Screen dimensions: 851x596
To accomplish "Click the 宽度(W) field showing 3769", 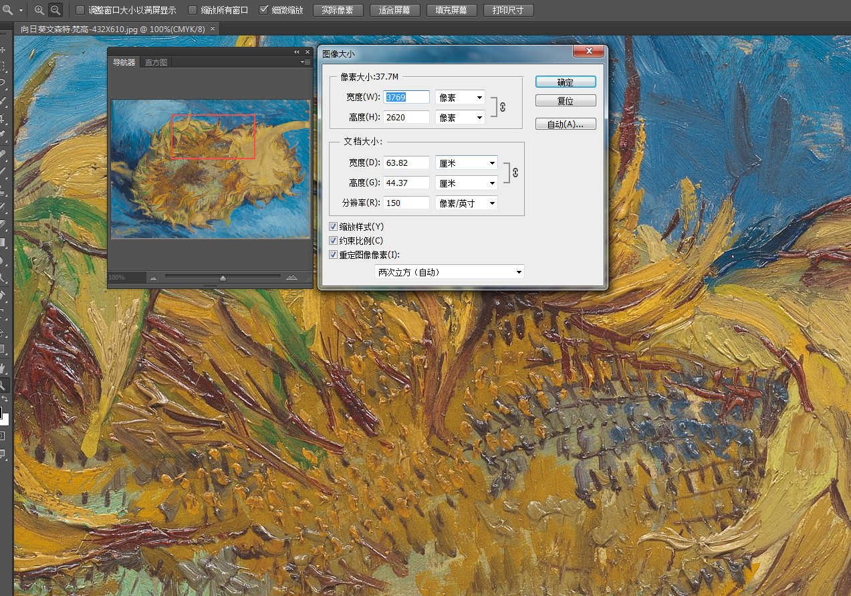I will [406, 97].
